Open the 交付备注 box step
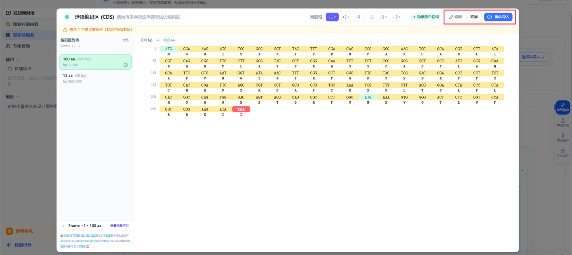The image size is (572, 255). pyautogui.click(x=563, y=153)
